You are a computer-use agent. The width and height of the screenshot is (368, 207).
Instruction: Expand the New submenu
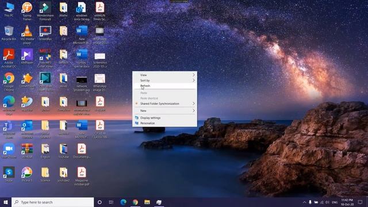[x=165, y=110]
